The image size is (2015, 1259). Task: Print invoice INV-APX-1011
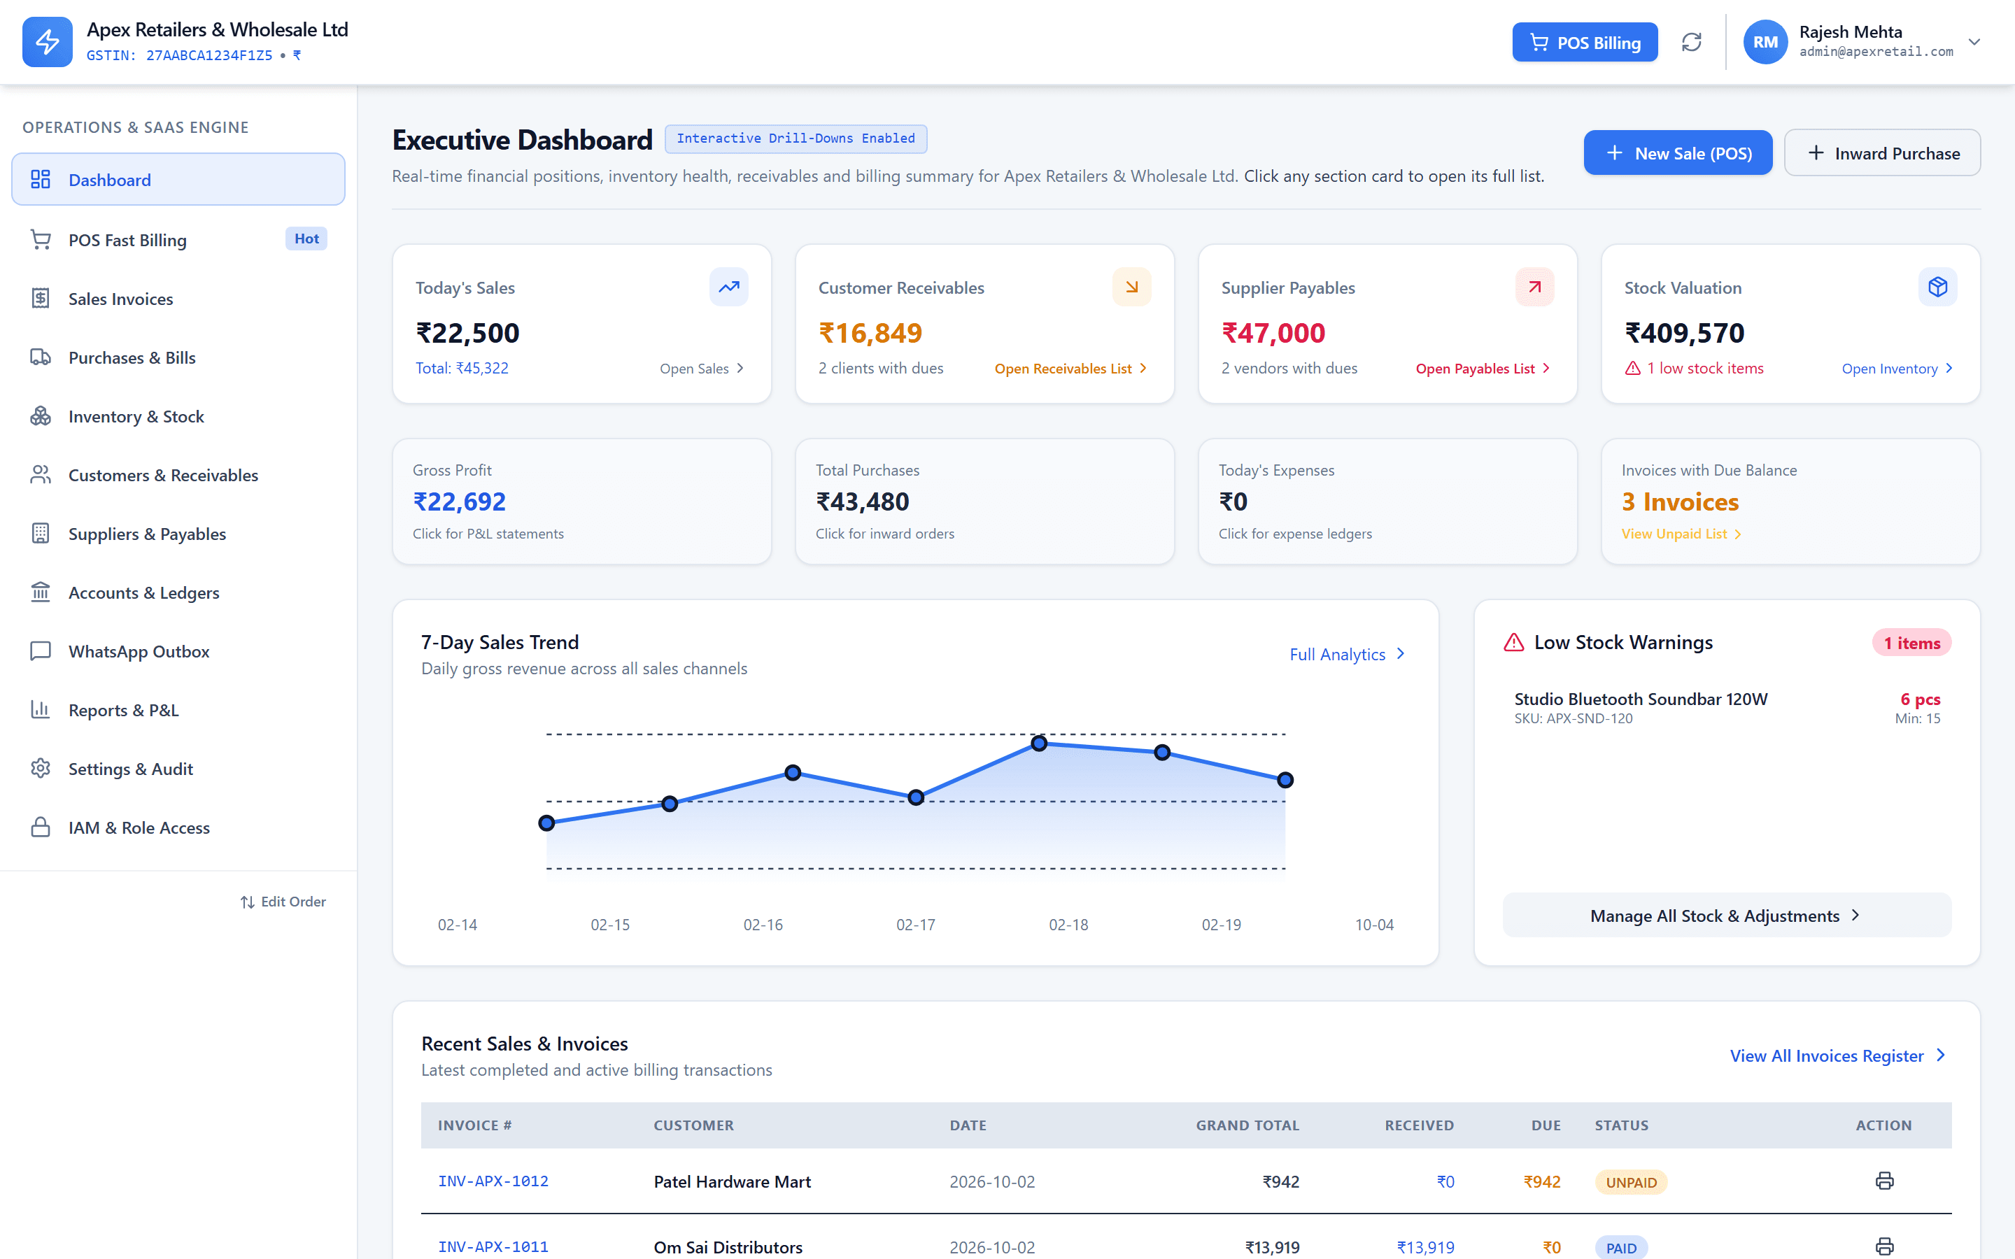click(1884, 1246)
